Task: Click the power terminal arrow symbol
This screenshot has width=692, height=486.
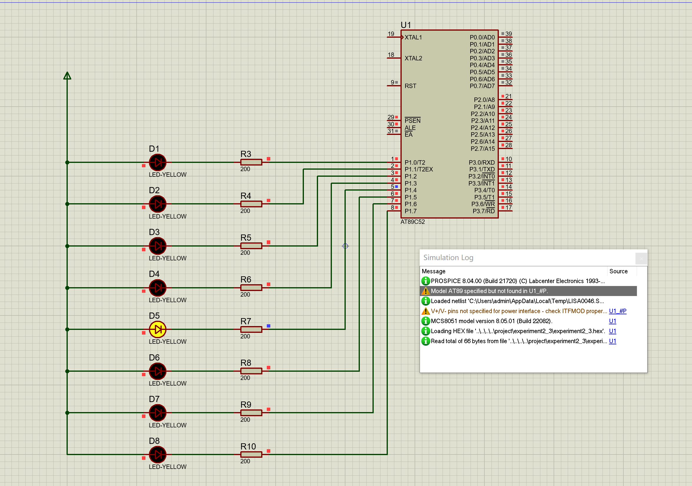Action: tap(67, 76)
